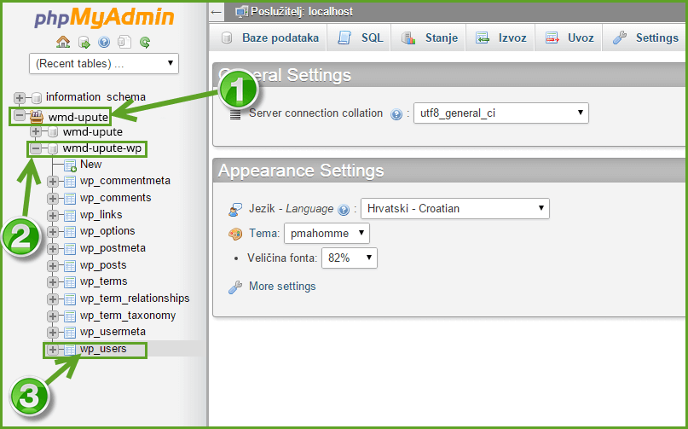
Task: Open the wp_usermeta table
Action: point(113,332)
